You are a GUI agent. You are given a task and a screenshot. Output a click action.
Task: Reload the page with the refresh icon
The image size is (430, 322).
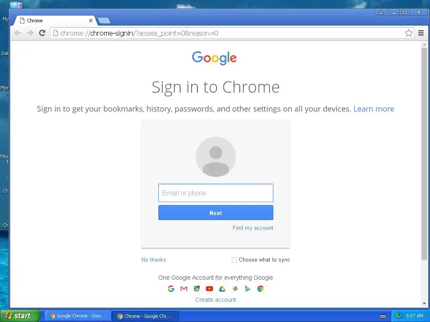(x=42, y=33)
